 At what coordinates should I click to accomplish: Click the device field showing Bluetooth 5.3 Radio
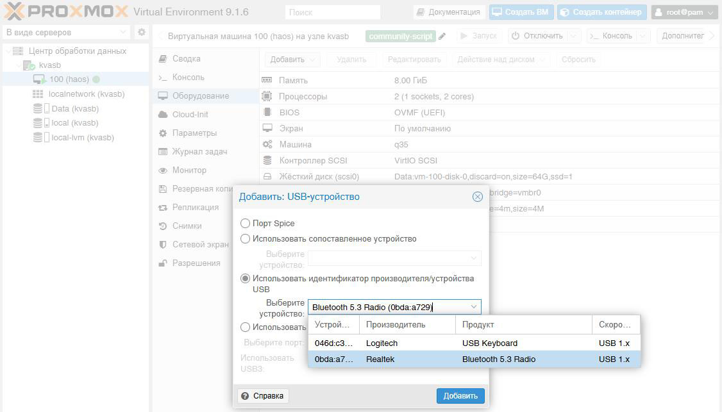click(x=388, y=307)
